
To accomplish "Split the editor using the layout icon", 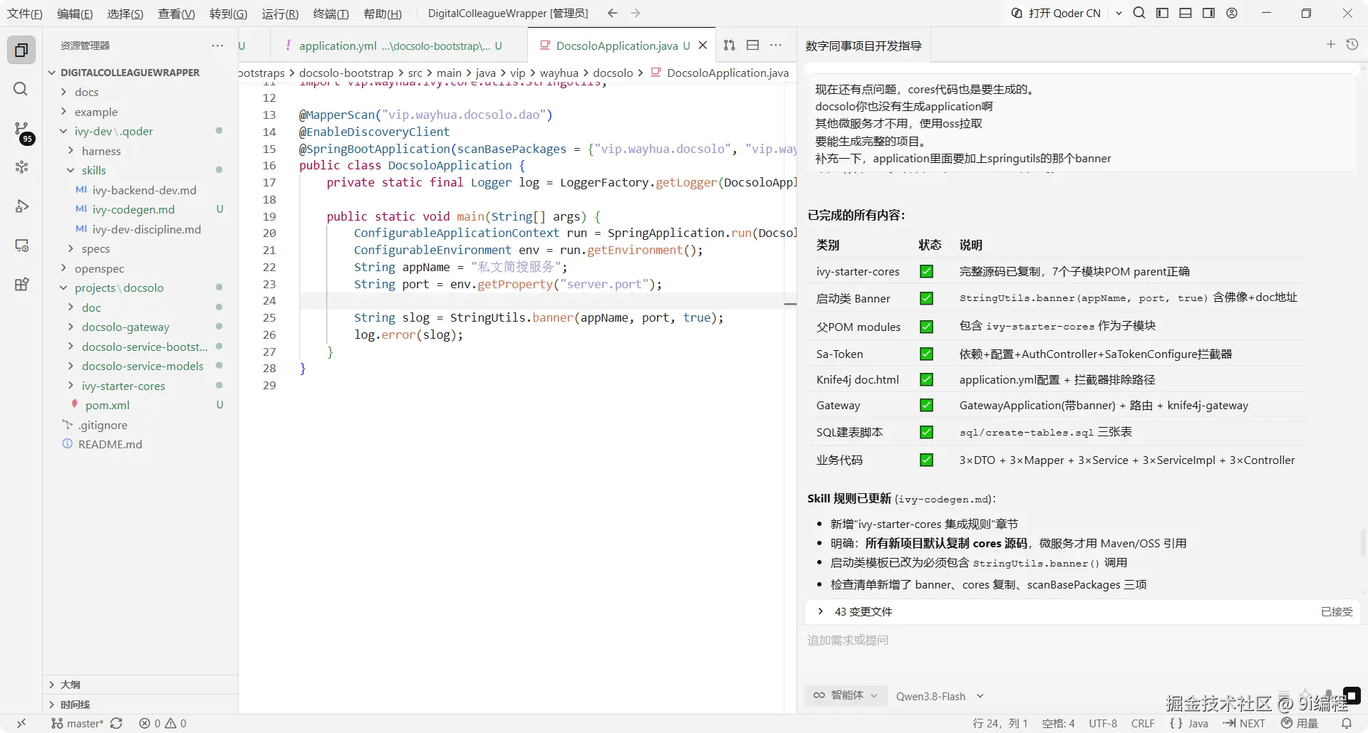I will click(752, 46).
